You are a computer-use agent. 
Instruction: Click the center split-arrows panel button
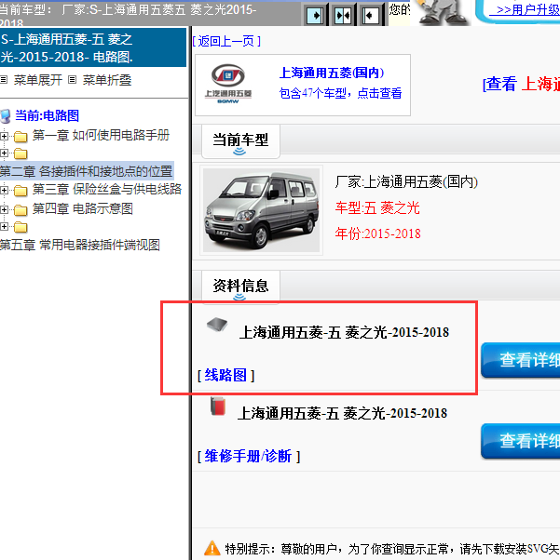(x=343, y=15)
